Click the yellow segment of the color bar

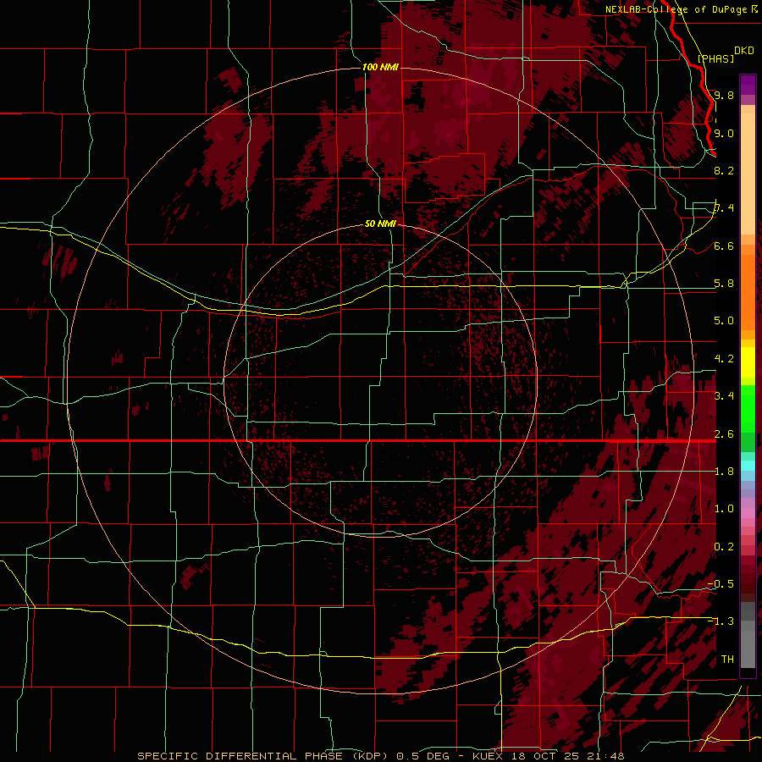748,362
